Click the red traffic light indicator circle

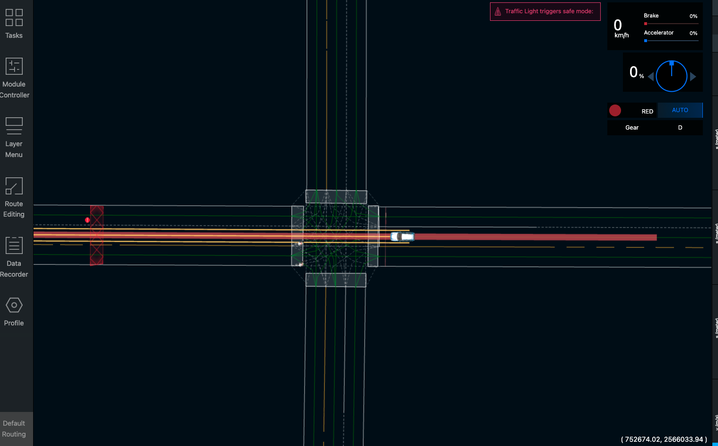point(615,110)
